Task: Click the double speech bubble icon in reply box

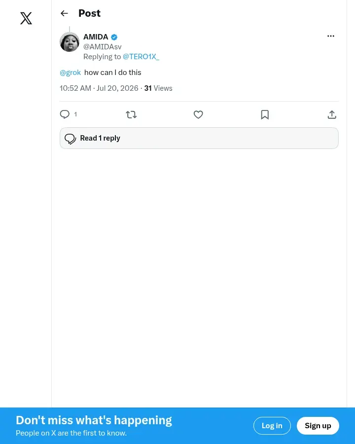Action: tap(70, 139)
